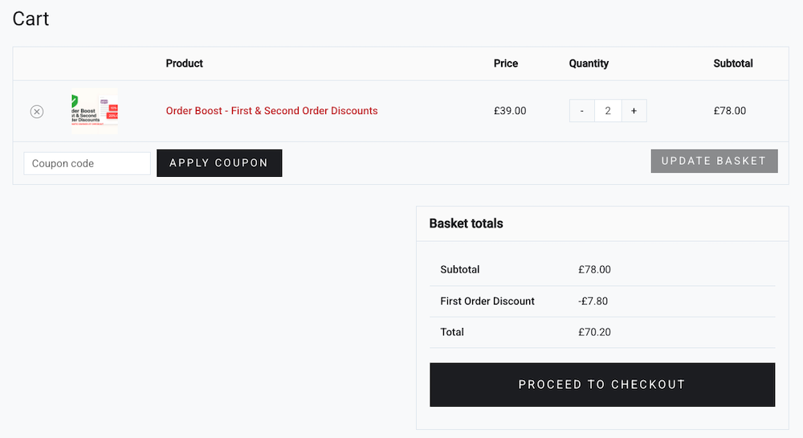803x438 pixels.
Task: Click the Coupon code input field
Action: tap(87, 163)
